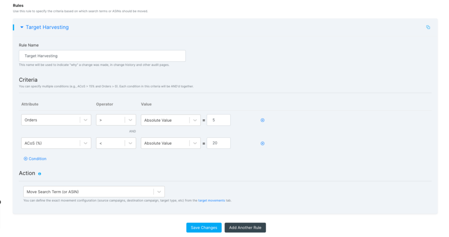Image resolution: width=449 pixels, height=237 pixels.
Task: Click the AND label between conditions
Action: click(x=132, y=131)
